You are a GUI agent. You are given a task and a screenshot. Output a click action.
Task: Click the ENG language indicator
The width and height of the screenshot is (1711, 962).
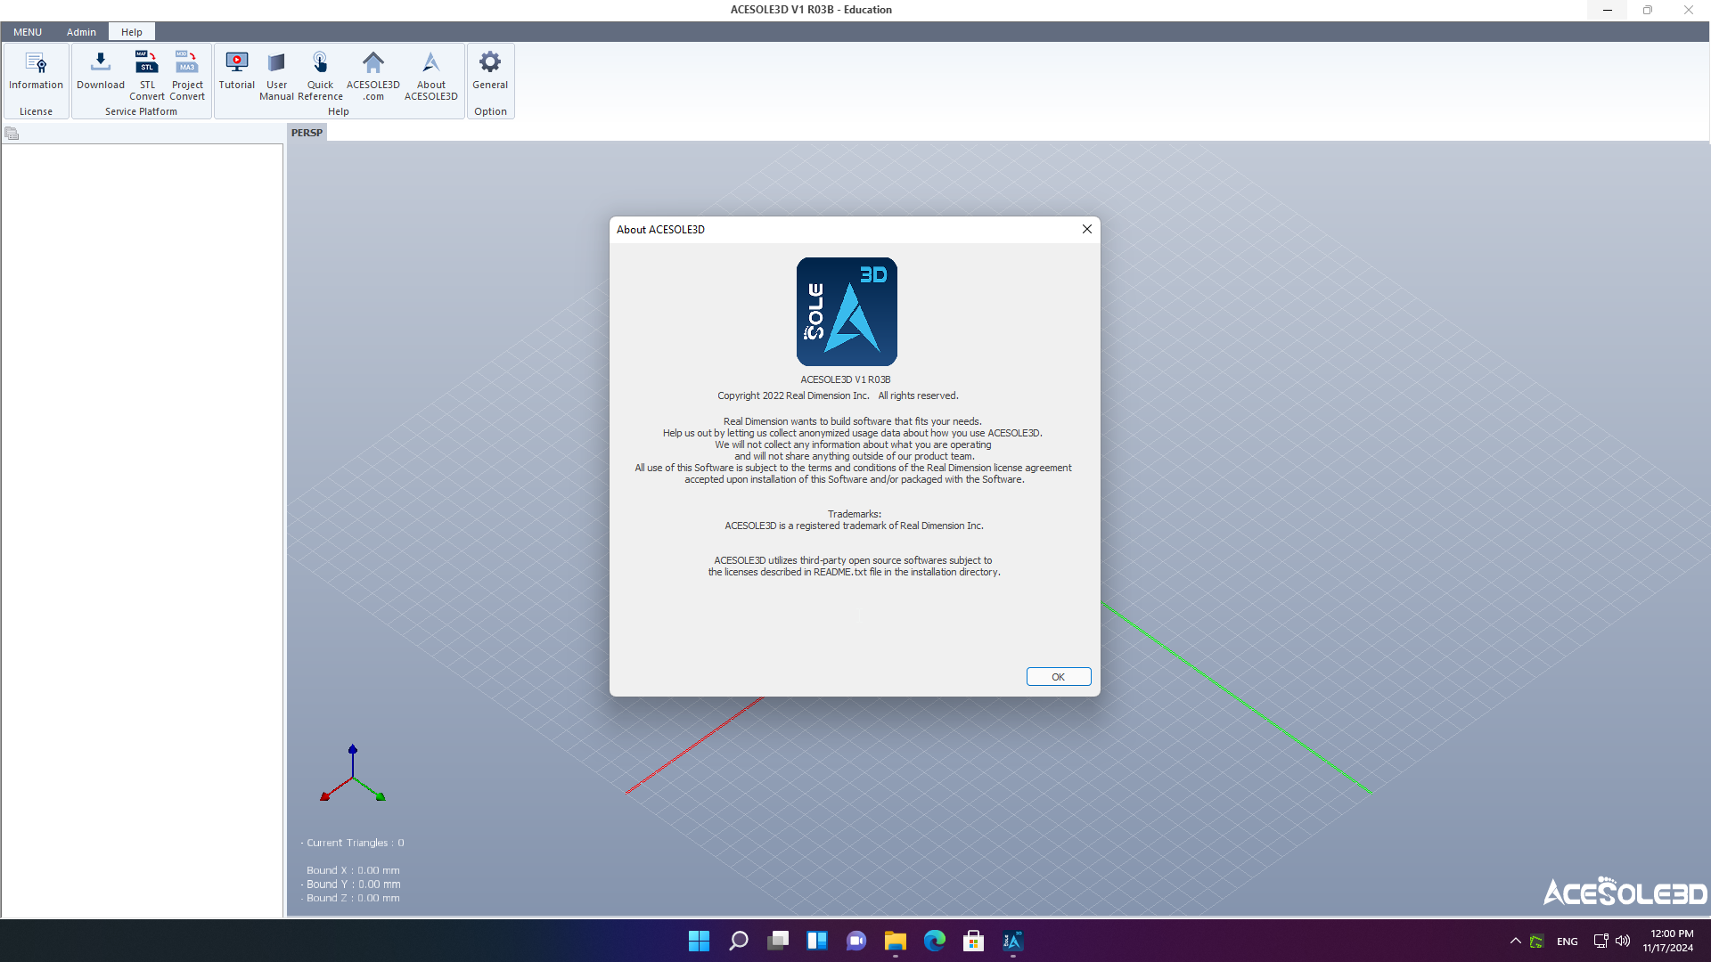1568,942
